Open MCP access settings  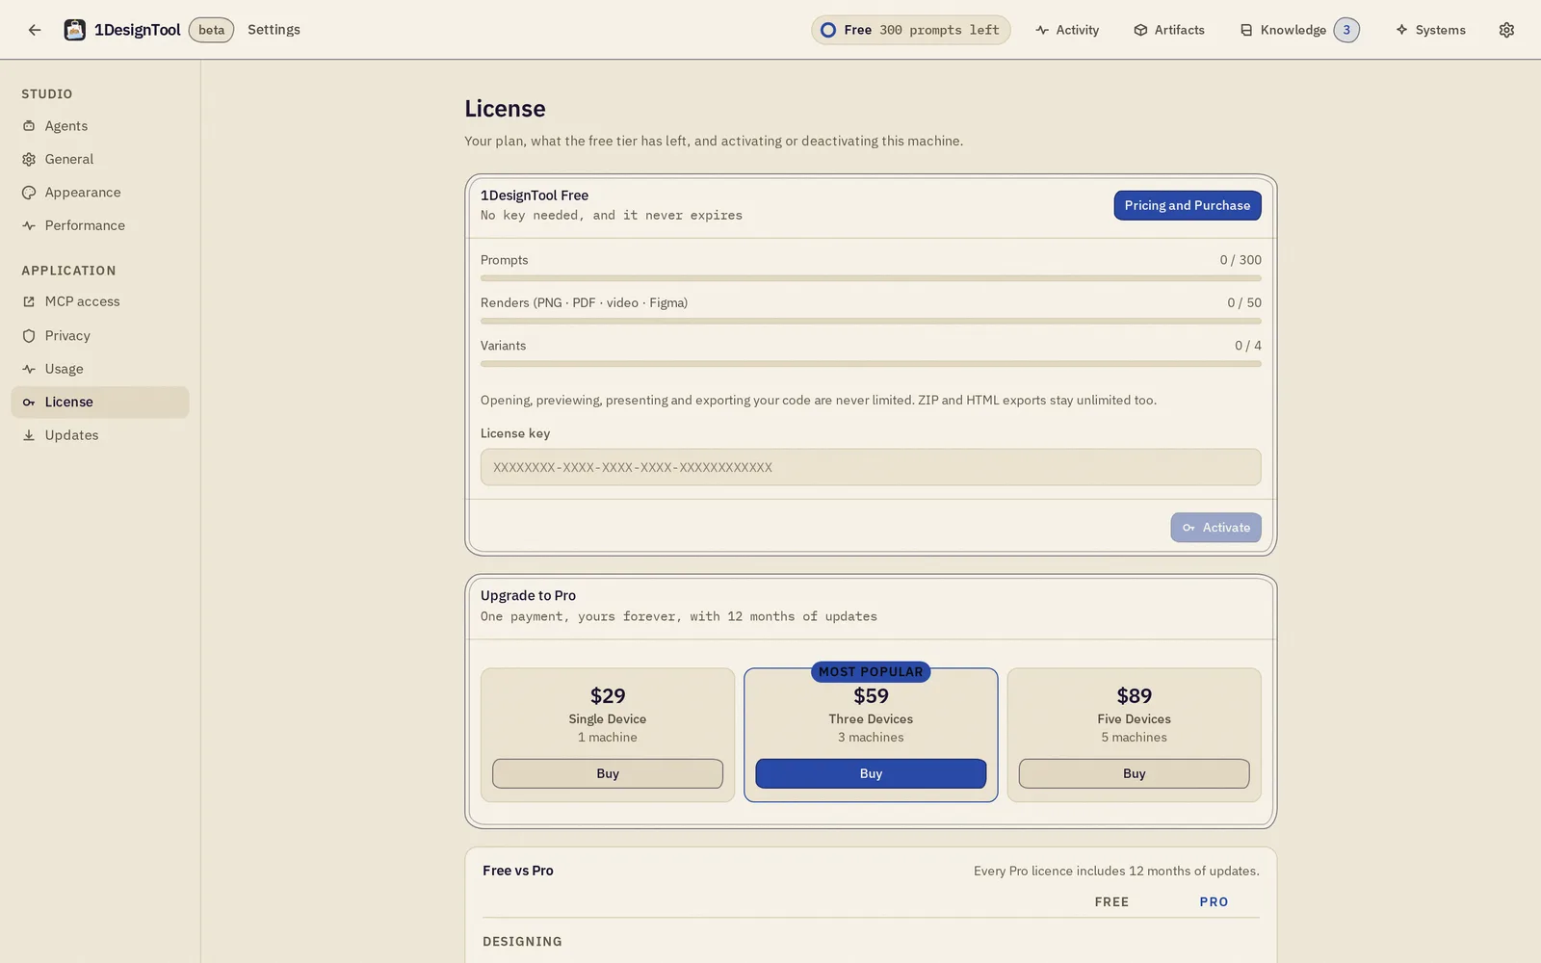coord(100,301)
